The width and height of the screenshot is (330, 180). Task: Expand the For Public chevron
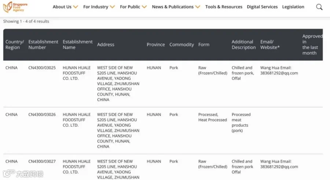[x=144, y=7]
